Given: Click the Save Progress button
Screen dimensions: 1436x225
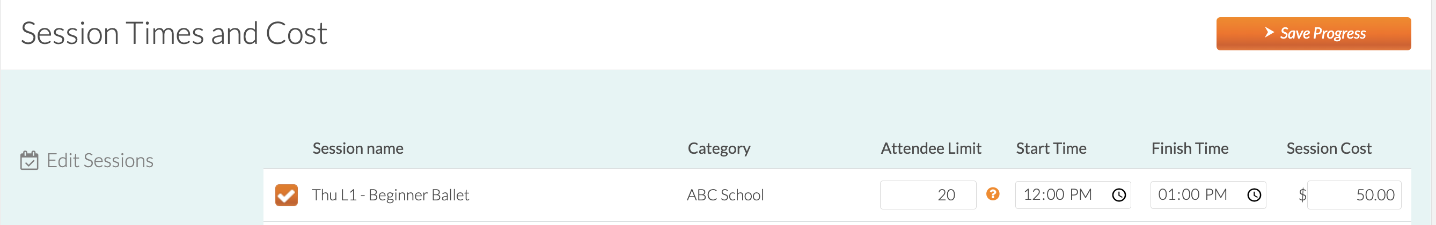Looking at the screenshot, I should point(1313,33).
